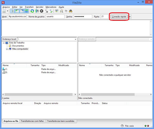Open the Servidor menu

[40, 7]
